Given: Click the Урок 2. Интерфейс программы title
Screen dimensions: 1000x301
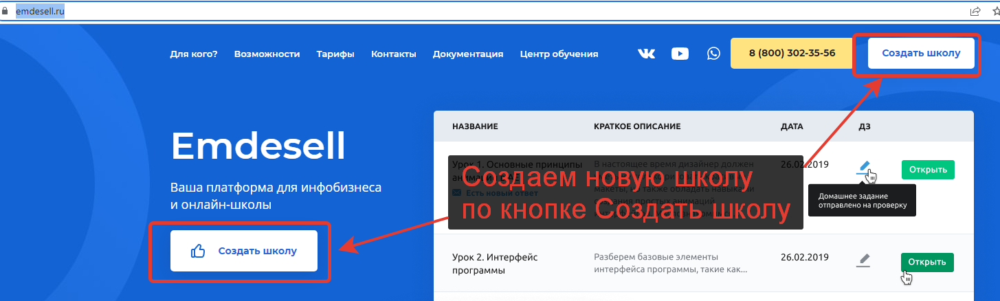Looking at the screenshot, I should point(495,264).
